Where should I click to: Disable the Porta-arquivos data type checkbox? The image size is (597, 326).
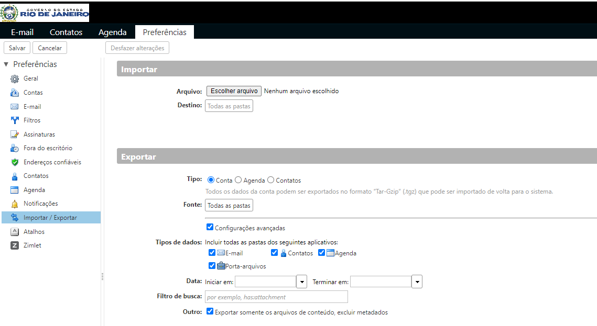[212, 265]
